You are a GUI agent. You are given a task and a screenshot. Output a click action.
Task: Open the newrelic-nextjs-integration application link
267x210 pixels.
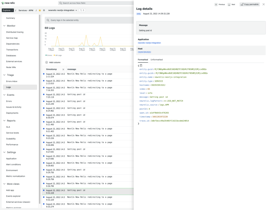(x=150, y=42)
